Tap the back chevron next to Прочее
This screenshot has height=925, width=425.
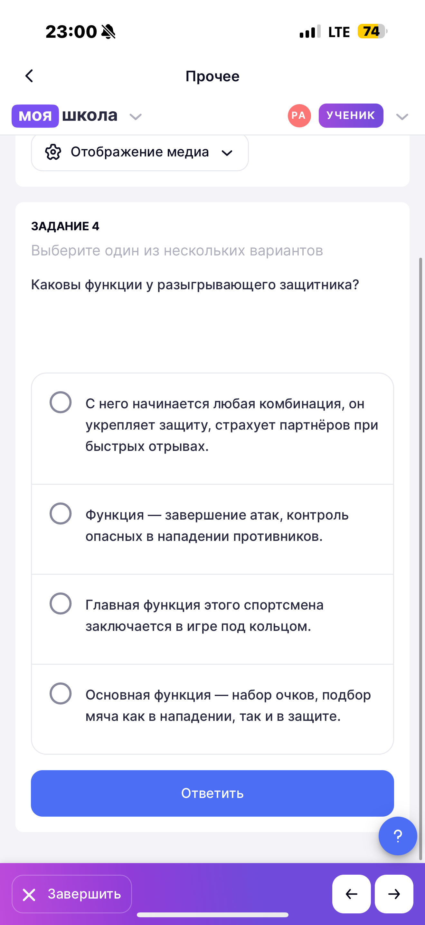pyautogui.click(x=29, y=76)
